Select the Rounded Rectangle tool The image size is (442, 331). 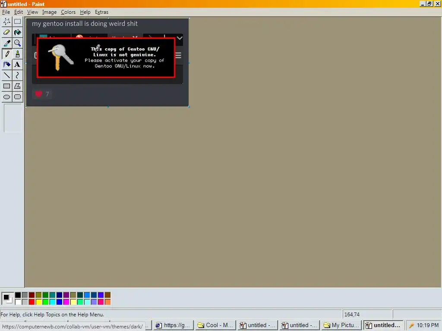tap(17, 97)
